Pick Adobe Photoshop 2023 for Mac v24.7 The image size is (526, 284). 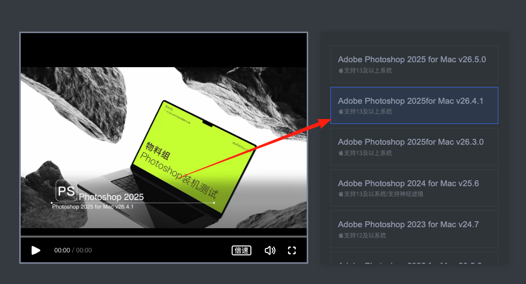click(x=414, y=229)
